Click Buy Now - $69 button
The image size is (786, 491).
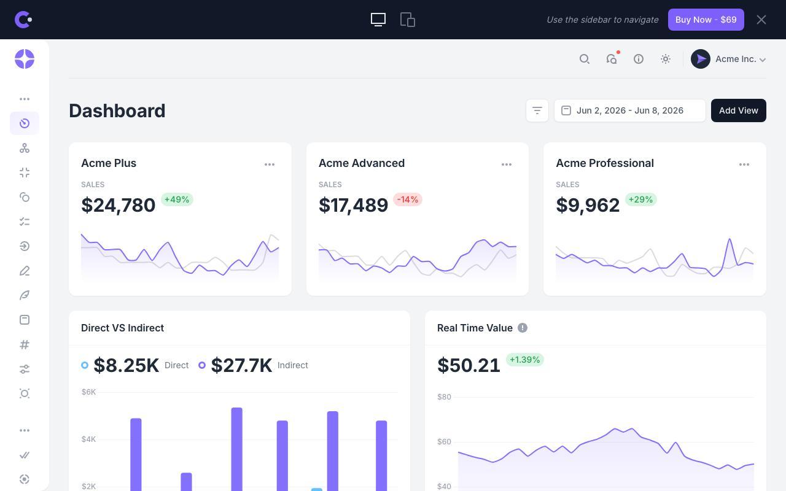tap(706, 20)
